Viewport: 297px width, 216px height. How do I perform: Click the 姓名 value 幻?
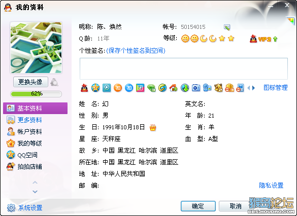tap(105, 104)
